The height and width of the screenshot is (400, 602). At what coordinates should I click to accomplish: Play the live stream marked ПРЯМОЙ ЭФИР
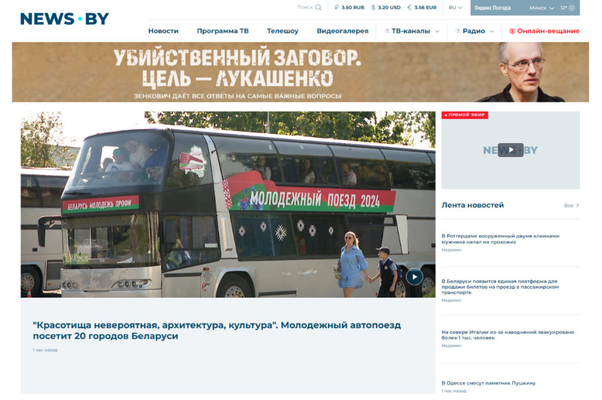point(510,150)
